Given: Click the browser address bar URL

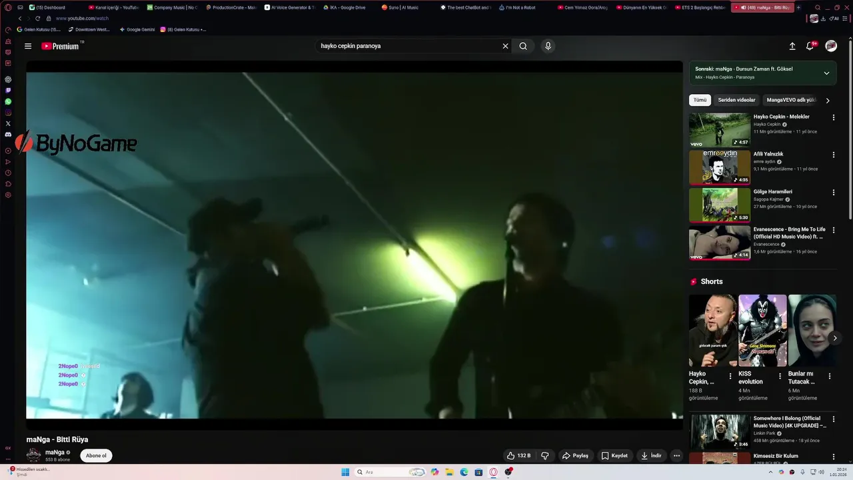Looking at the screenshot, I should click(82, 19).
